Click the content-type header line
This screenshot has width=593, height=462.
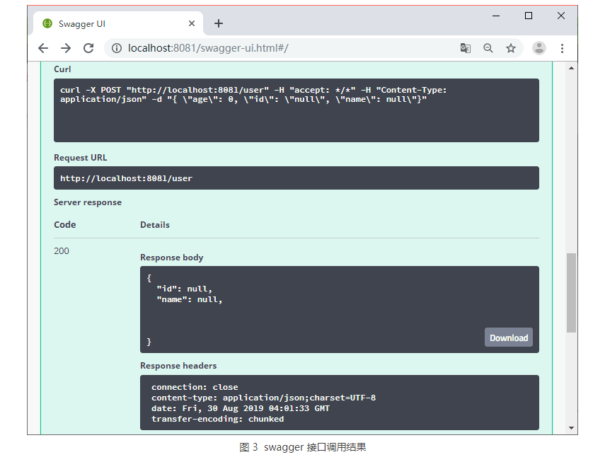[264, 398]
